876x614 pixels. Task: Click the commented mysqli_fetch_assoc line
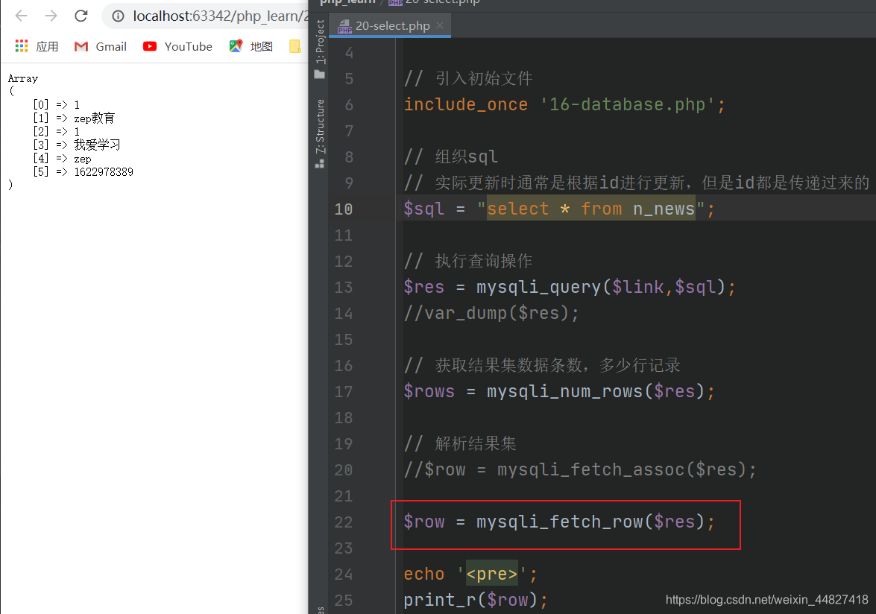580,469
